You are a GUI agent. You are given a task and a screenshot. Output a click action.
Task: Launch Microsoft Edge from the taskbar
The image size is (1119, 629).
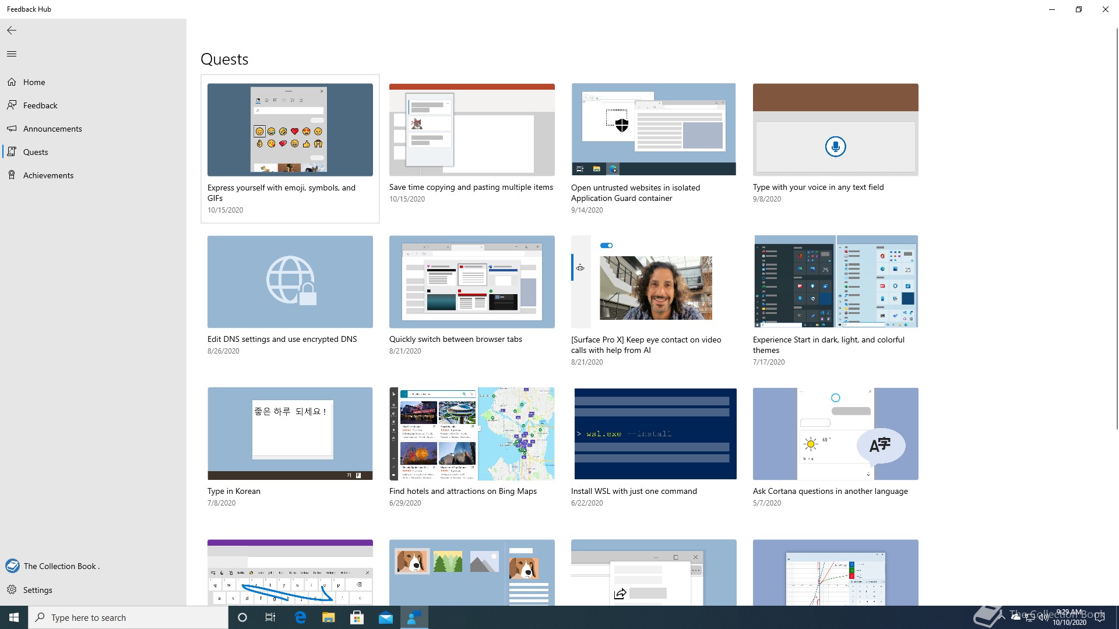click(300, 617)
